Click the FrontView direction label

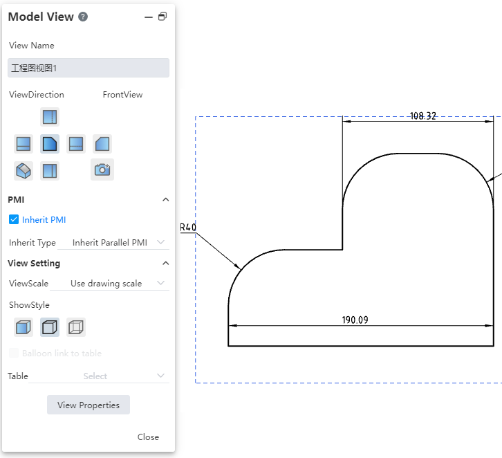[122, 95]
